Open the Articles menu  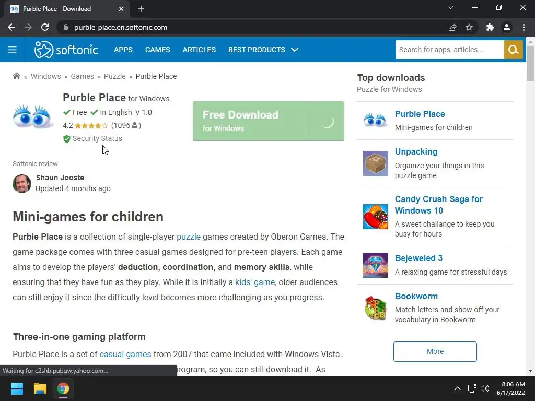(199, 50)
